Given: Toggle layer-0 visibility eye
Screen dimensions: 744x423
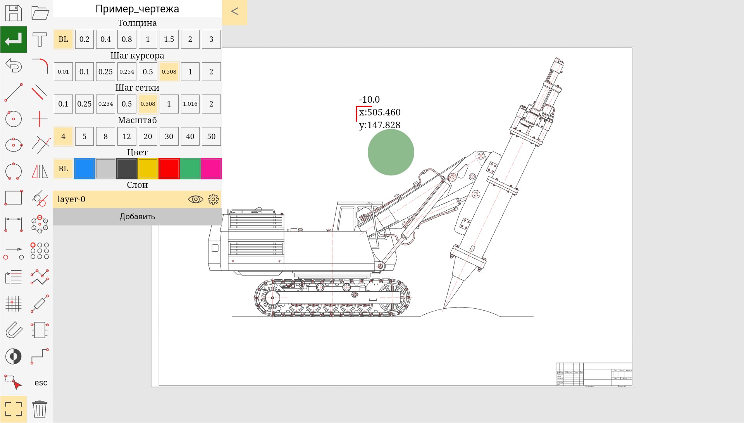Looking at the screenshot, I should (195, 199).
